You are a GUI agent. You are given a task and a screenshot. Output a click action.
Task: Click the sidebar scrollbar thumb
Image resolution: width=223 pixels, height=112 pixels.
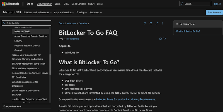pos(50,64)
